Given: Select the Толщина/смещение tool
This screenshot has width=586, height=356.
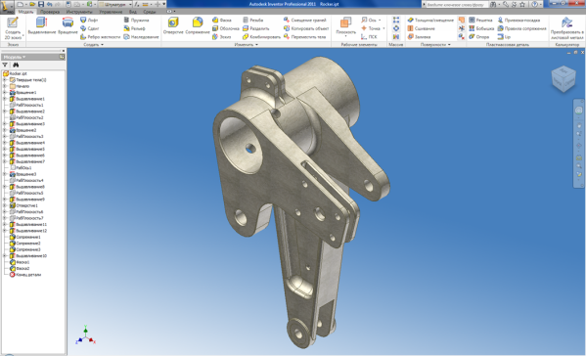Looking at the screenshot, I should coord(430,21).
